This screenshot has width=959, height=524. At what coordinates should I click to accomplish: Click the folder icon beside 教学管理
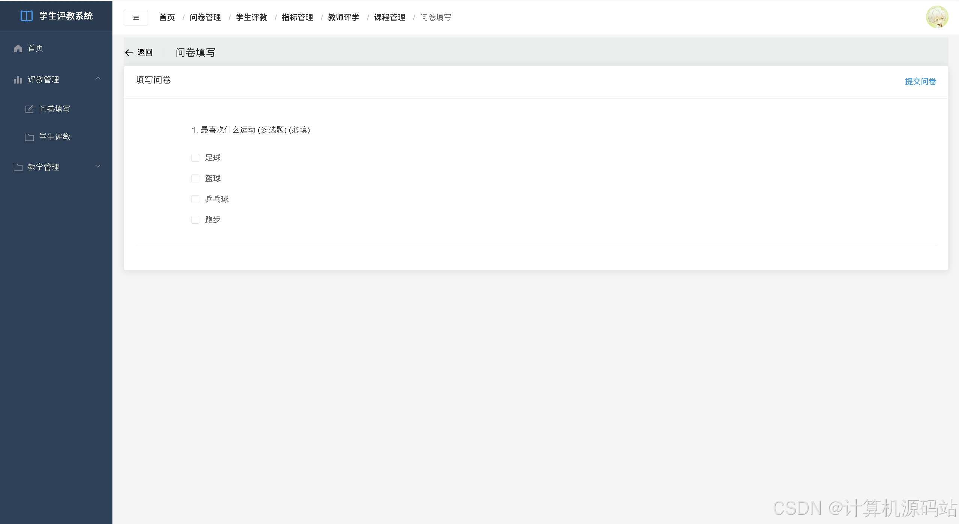coord(18,167)
